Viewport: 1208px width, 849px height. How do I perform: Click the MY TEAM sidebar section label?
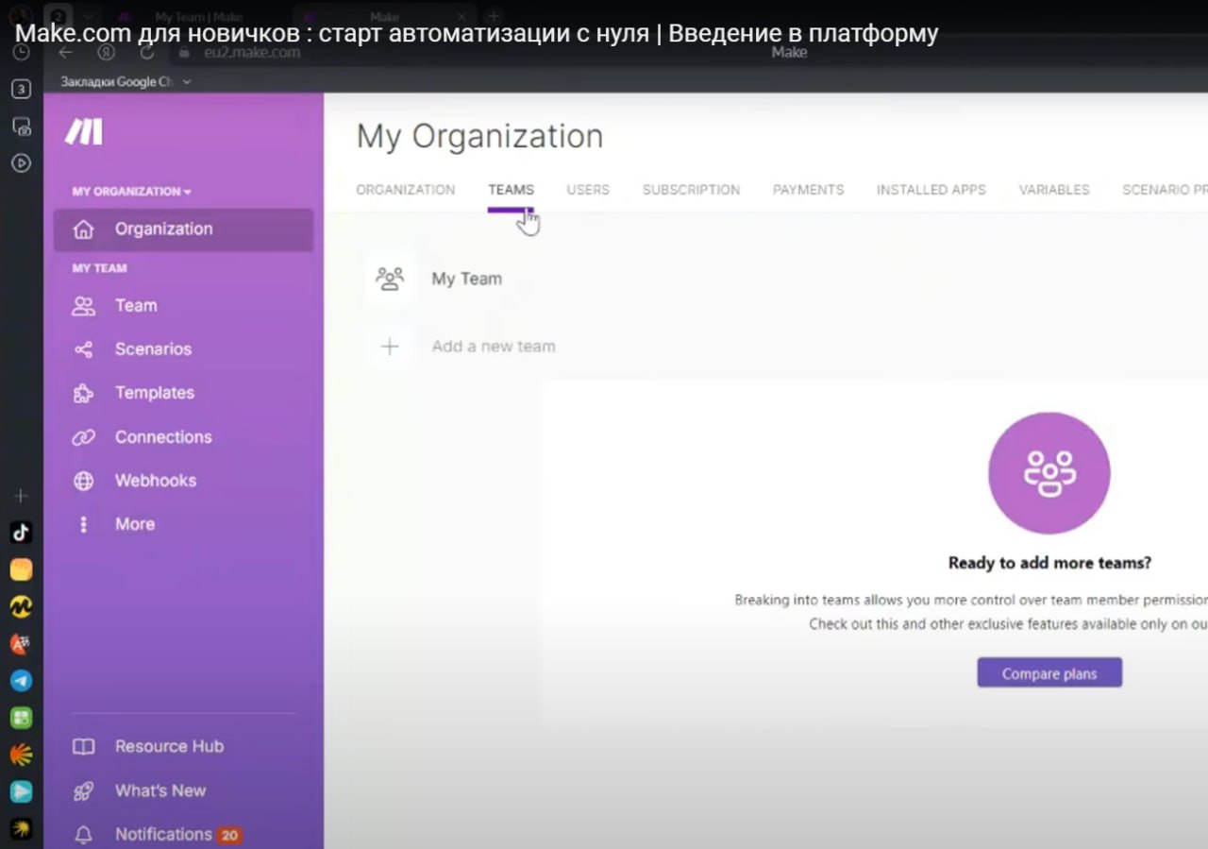pos(99,268)
